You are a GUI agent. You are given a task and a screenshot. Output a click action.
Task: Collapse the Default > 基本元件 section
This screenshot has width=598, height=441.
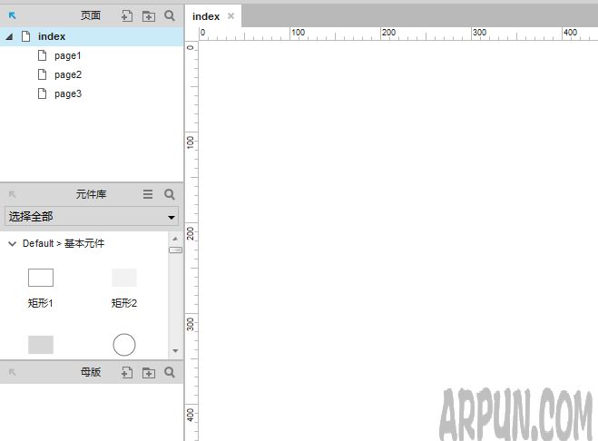[x=12, y=244]
